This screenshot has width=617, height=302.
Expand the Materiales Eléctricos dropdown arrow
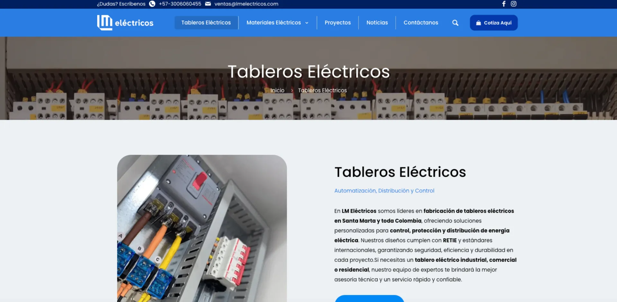[307, 23]
